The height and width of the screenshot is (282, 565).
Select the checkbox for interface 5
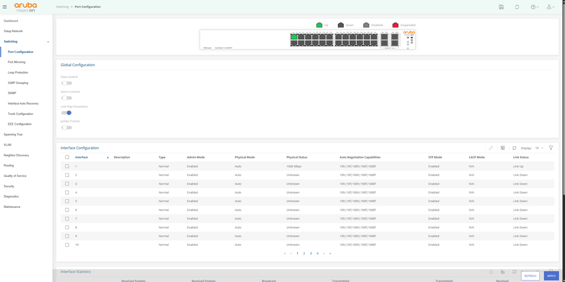click(67, 201)
